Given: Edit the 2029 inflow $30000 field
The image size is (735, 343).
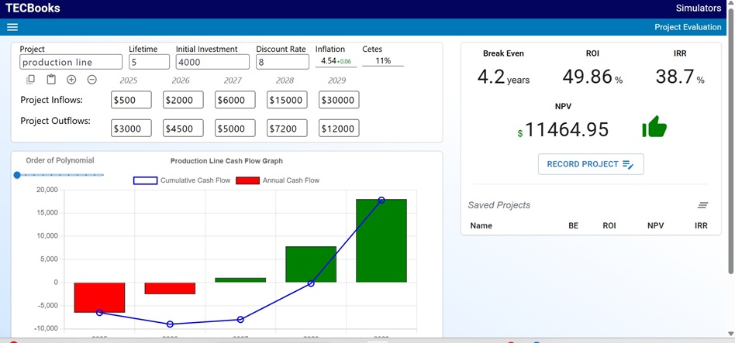Looking at the screenshot, I should pyautogui.click(x=338, y=100).
